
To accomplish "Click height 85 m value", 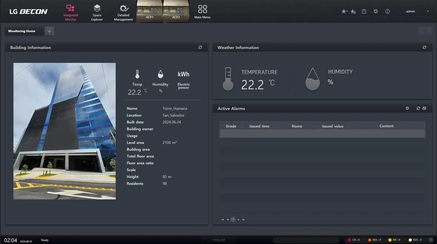I will click(x=167, y=177).
